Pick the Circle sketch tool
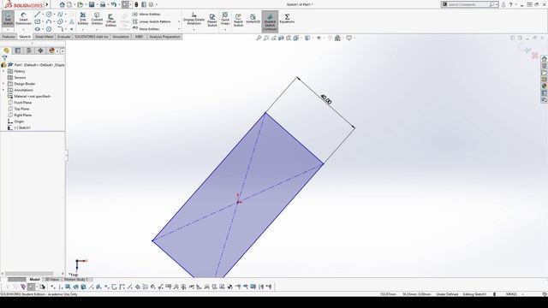 tap(49, 15)
